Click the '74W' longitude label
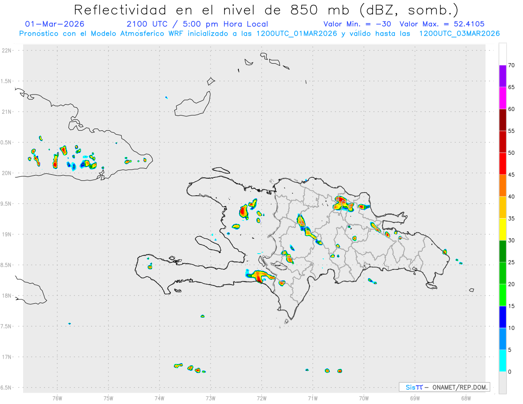The image size is (523, 404). pos(159,398)
